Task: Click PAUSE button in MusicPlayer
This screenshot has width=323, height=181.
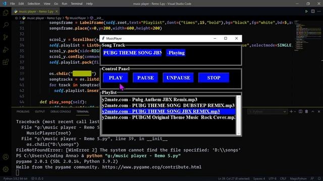Action: (145, 78)
